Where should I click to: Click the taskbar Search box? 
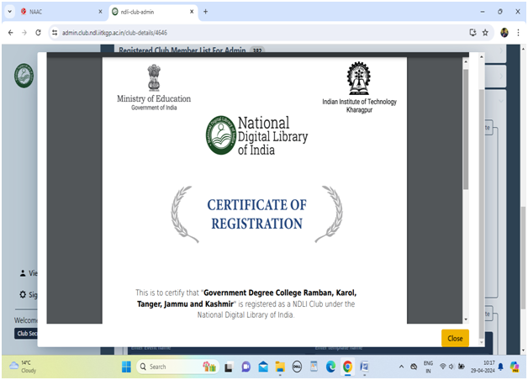coord(177,367)
